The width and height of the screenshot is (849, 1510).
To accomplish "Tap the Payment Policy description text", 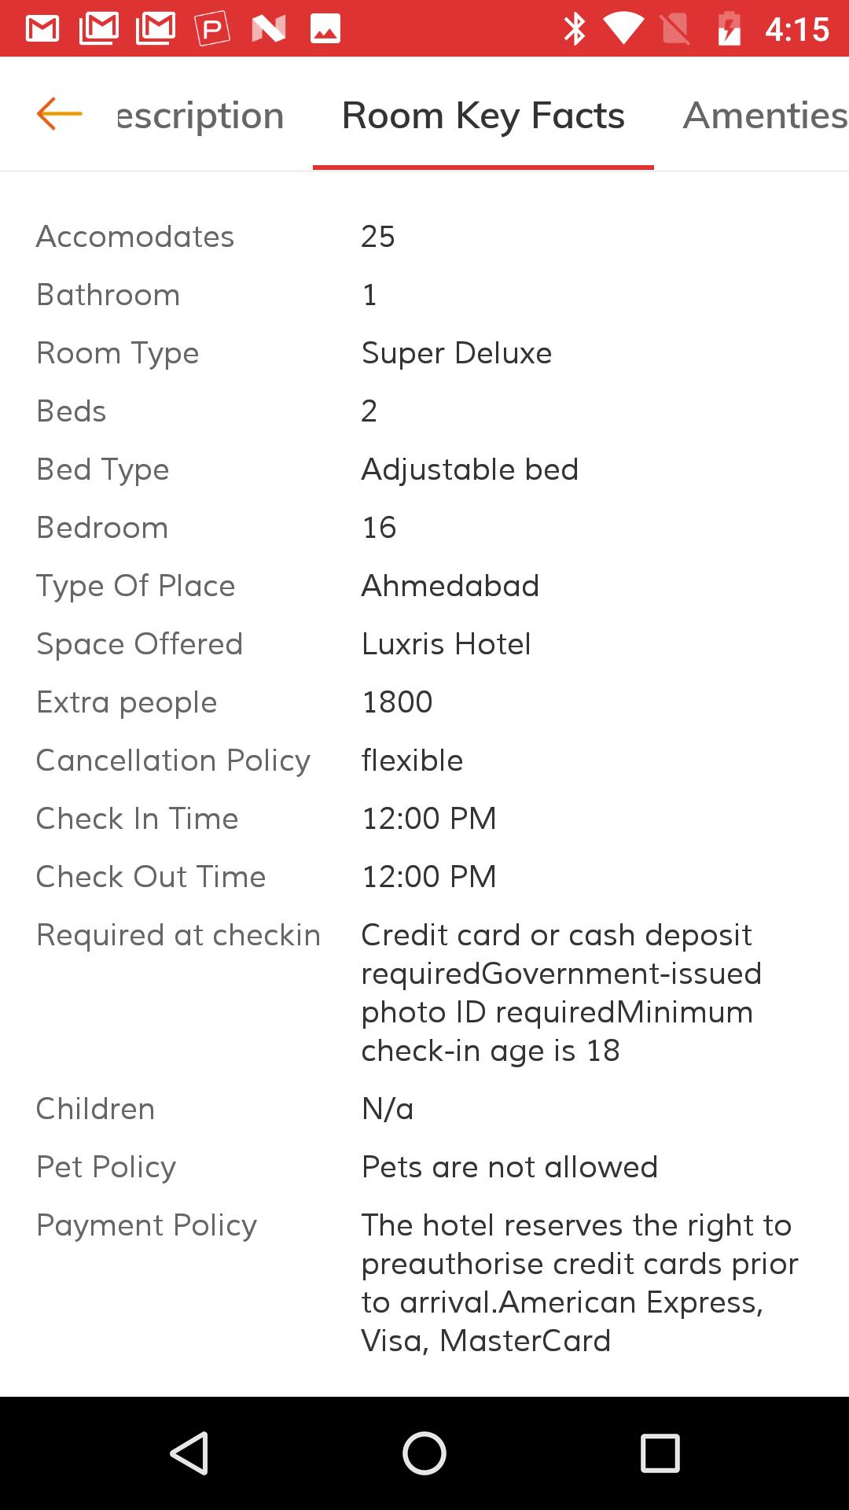I will pyautogui.click(x=579, y=1283).
